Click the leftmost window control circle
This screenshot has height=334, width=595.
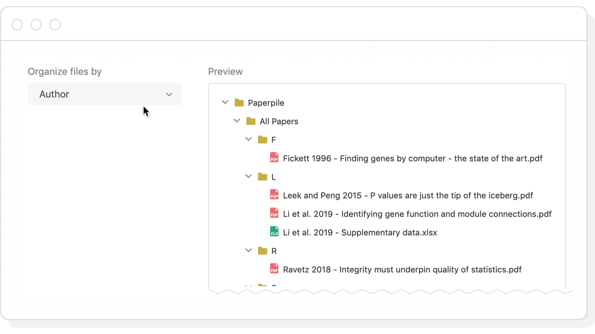[x=17, y=24]
